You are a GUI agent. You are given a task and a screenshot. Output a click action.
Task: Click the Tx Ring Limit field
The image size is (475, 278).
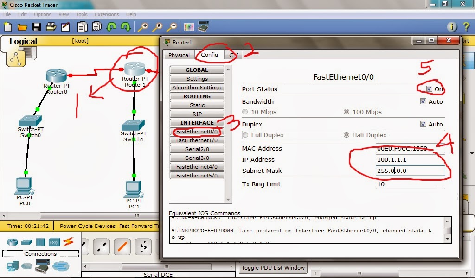[x=410, y=184]
